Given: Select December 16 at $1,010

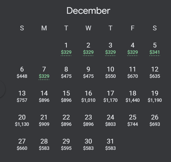Looking at the screenshot, I should pyautogui.click(x=88, y=97).
